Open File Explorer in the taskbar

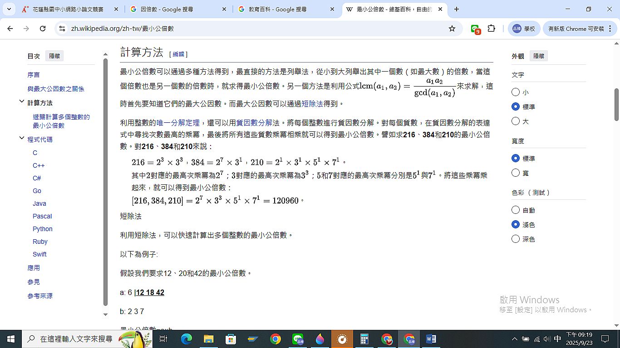point(208,339)
